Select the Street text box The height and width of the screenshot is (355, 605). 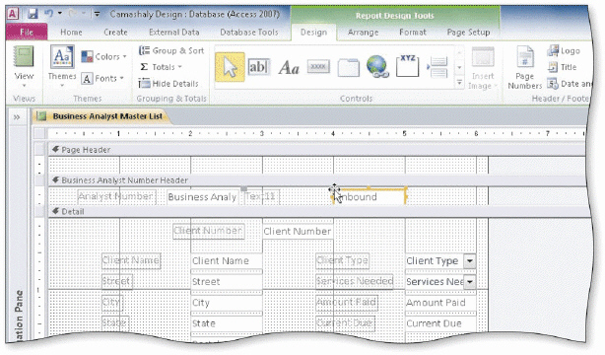tap(226, 282)
